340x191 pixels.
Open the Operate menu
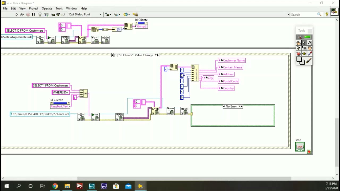47,8
